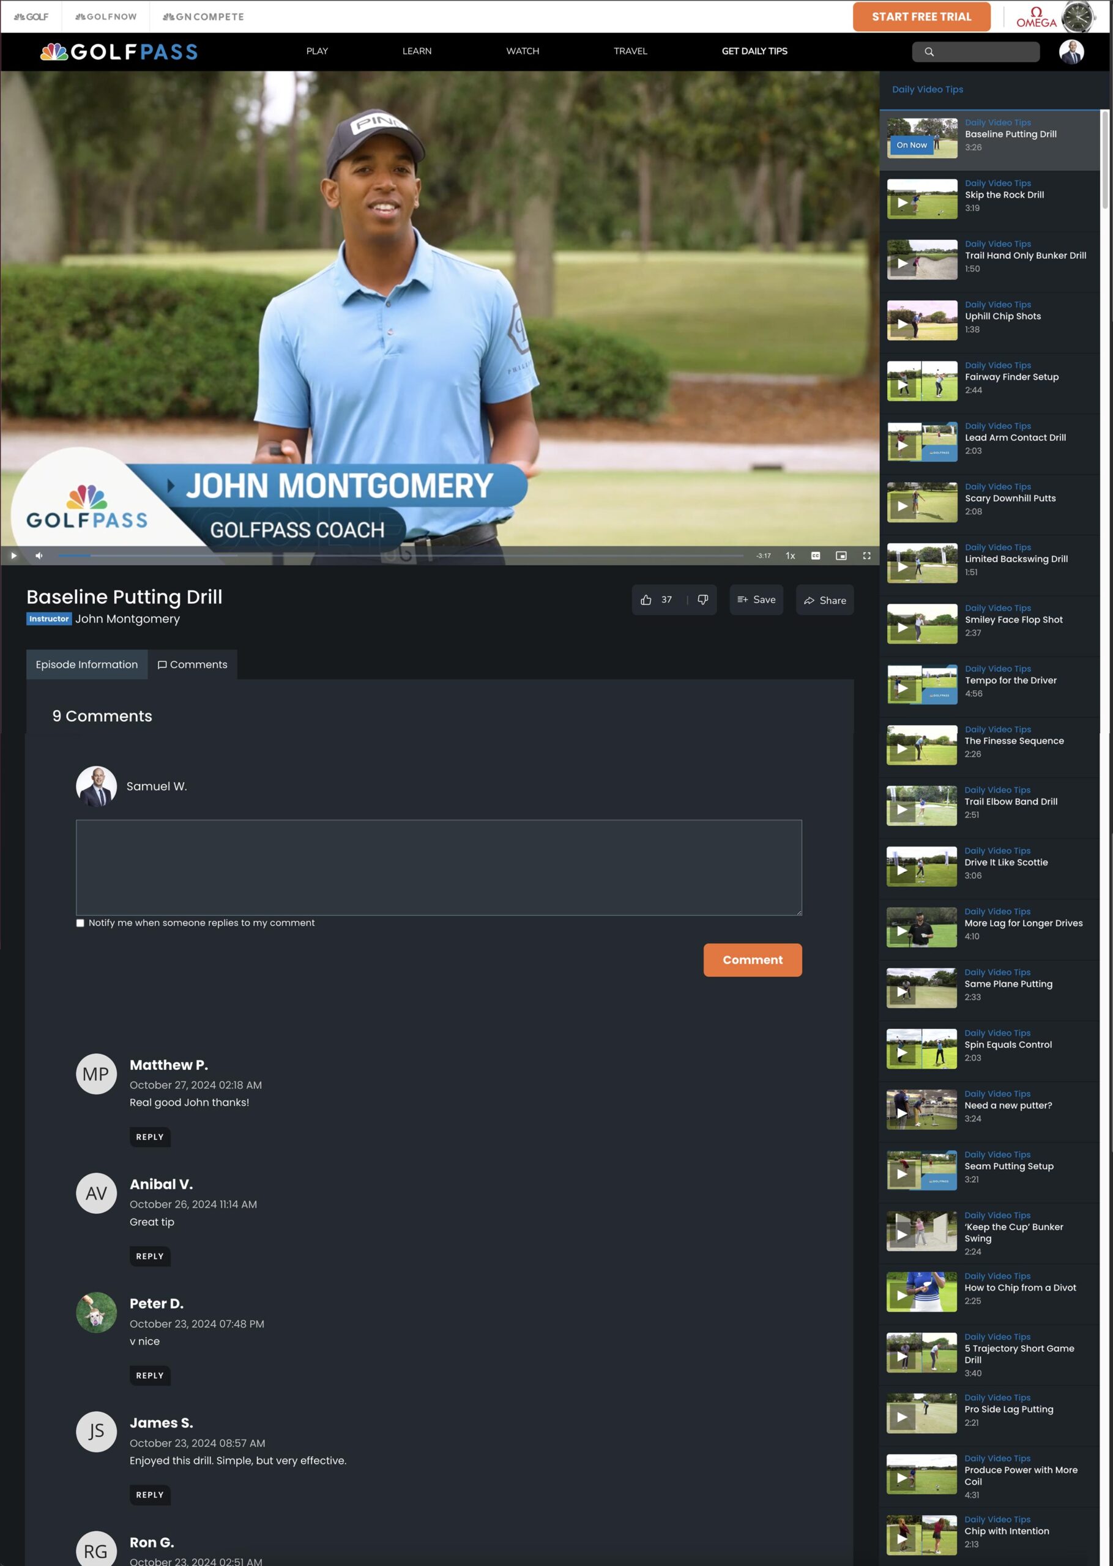The height and width of the screenshot is (1566, 1113).
Task: Click the search field in header
Action: point(983,51)
